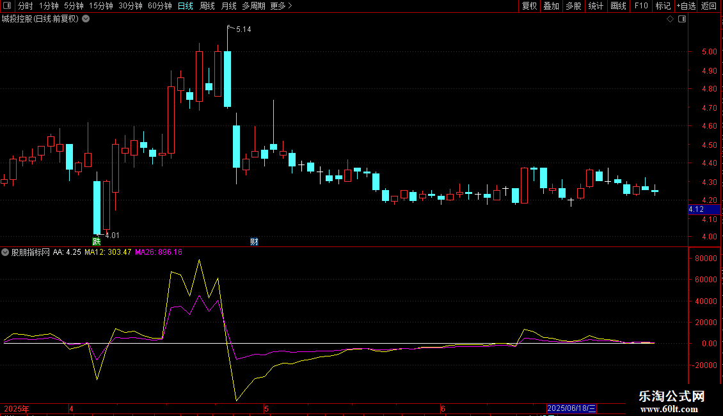Click 返回 to go back
The image size is (723, 416).
point(709,6)
